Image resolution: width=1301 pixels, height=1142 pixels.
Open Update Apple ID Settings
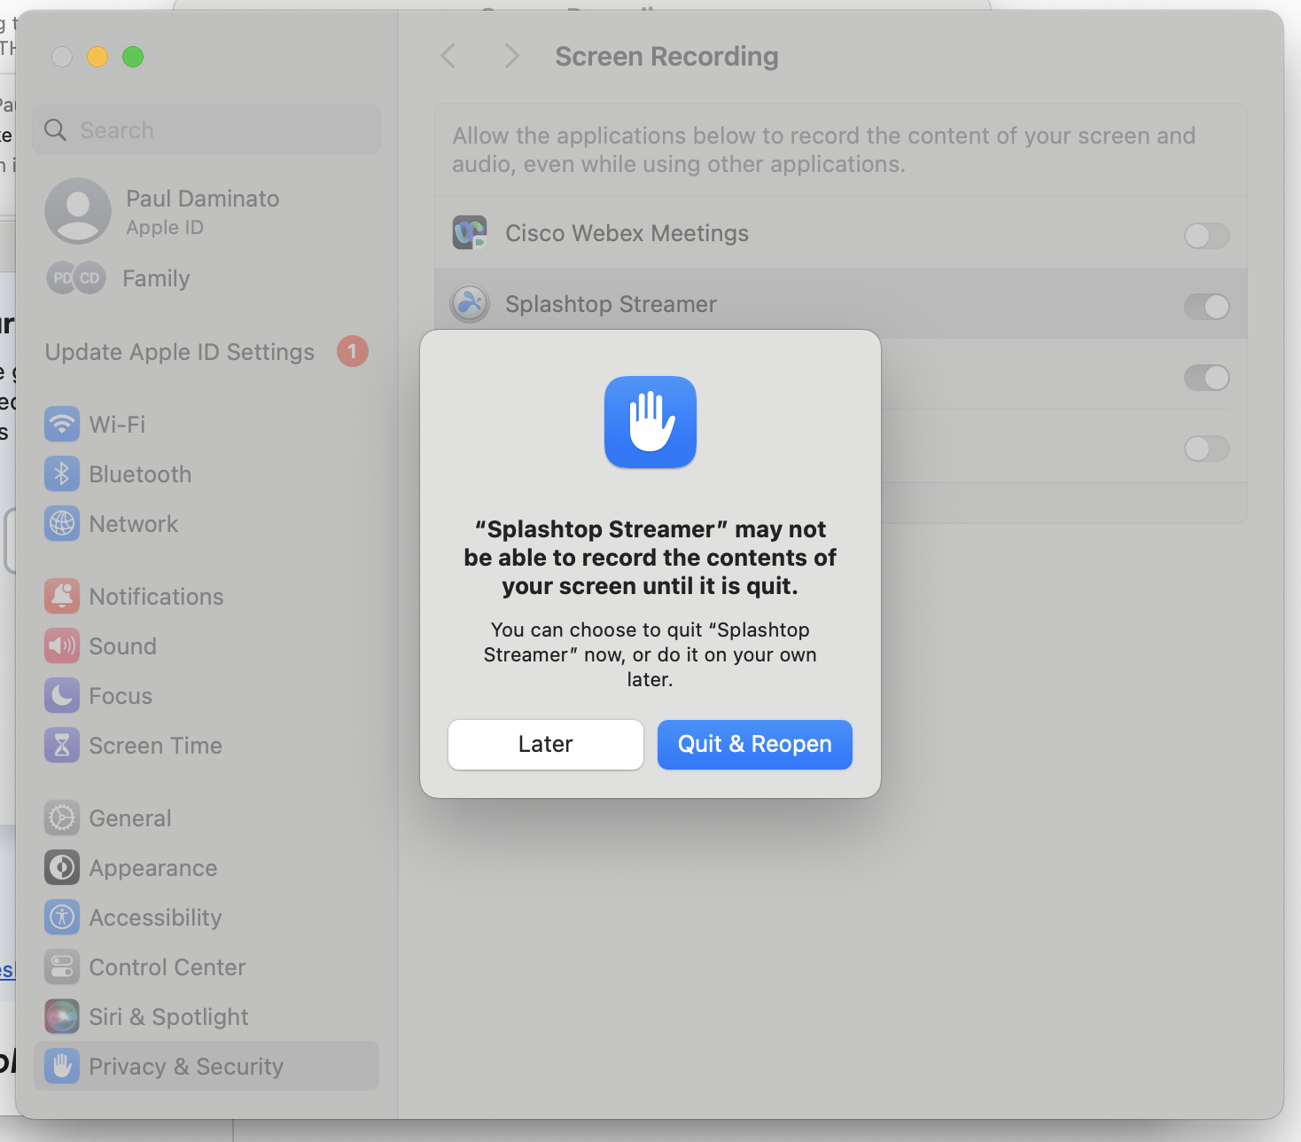206,352
